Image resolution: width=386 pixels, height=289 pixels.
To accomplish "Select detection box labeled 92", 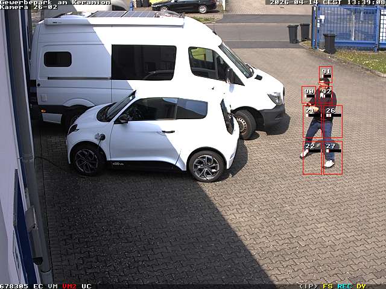I will coord(326,95).
